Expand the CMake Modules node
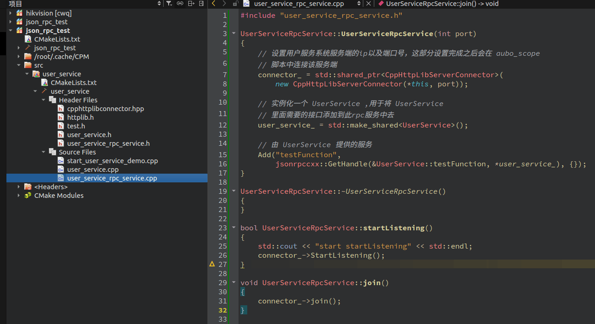The image size is (595, 324). (19, 196)
